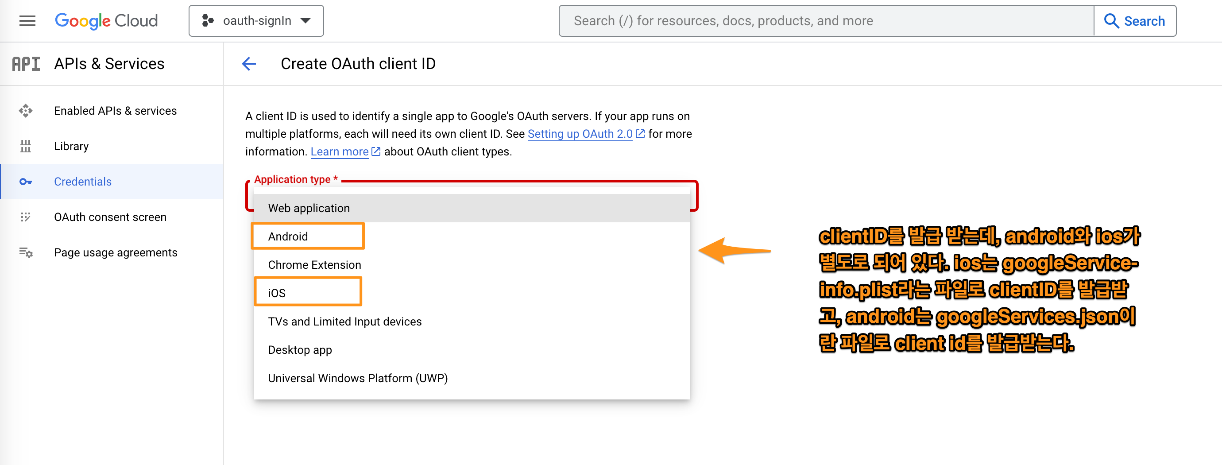The image size is (1222, 465).
Task: Click the Library icon in sidebar
Action: point(26,146)
